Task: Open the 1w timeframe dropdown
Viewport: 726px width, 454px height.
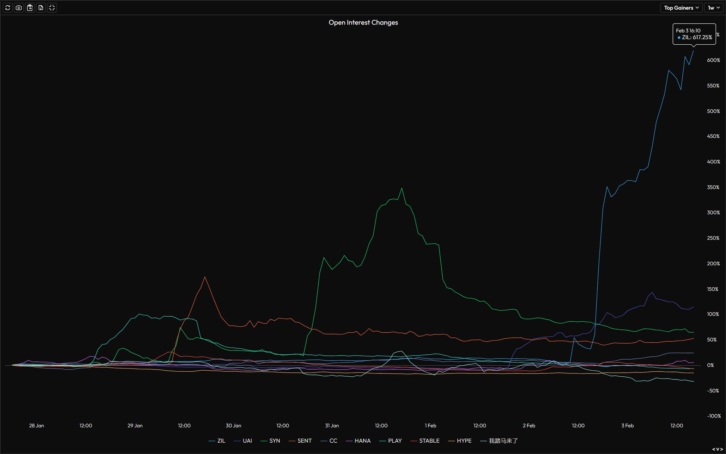Action: 713,8
